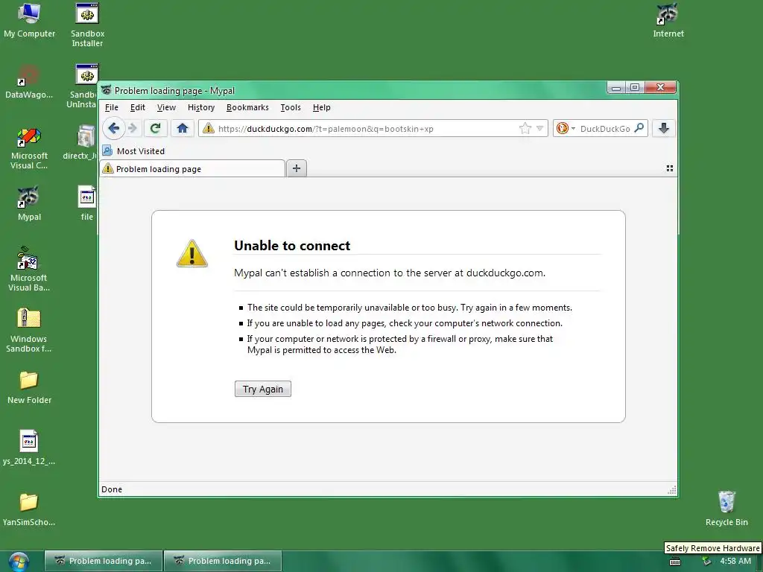
Task: Click the DuckDuckGo search input field
Action: pyautogui.click(x=605, y=129)
